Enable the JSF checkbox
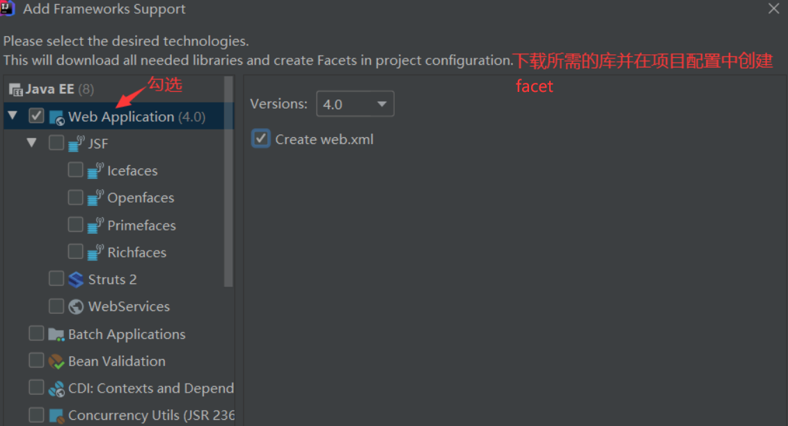The image size is (788, 426). 56,143
